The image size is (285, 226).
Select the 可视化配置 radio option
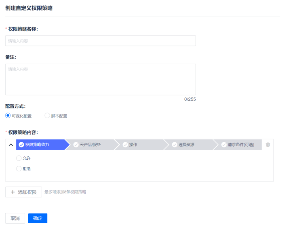click(x=8, y=116)
